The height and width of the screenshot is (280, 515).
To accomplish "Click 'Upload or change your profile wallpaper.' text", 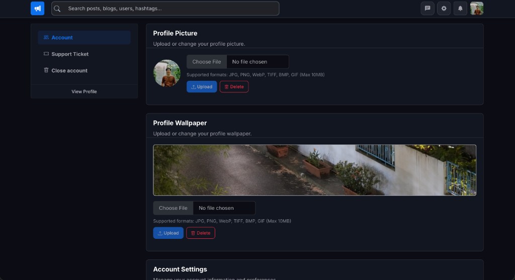I will tap(202, 133).
